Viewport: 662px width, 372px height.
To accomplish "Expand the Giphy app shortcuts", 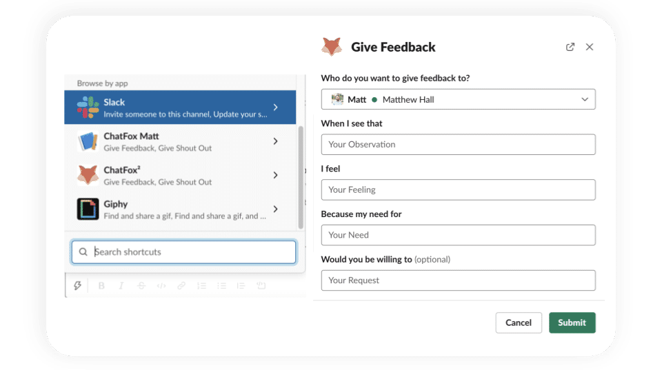I will tap(275, 209).
